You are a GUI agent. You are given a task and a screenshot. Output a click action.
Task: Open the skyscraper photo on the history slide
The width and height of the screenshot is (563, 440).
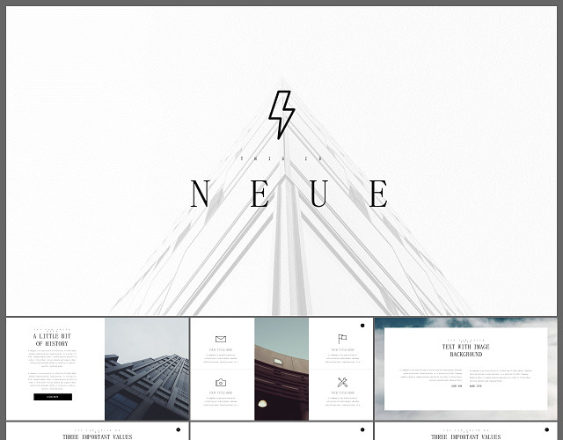[x=147, y=369]
